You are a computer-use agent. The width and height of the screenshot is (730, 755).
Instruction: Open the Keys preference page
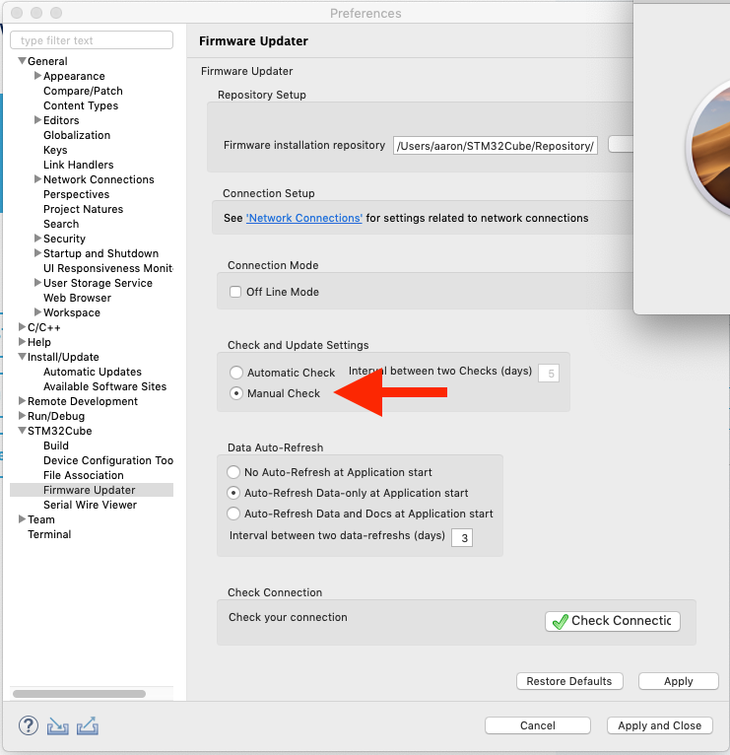pos(55,150)
